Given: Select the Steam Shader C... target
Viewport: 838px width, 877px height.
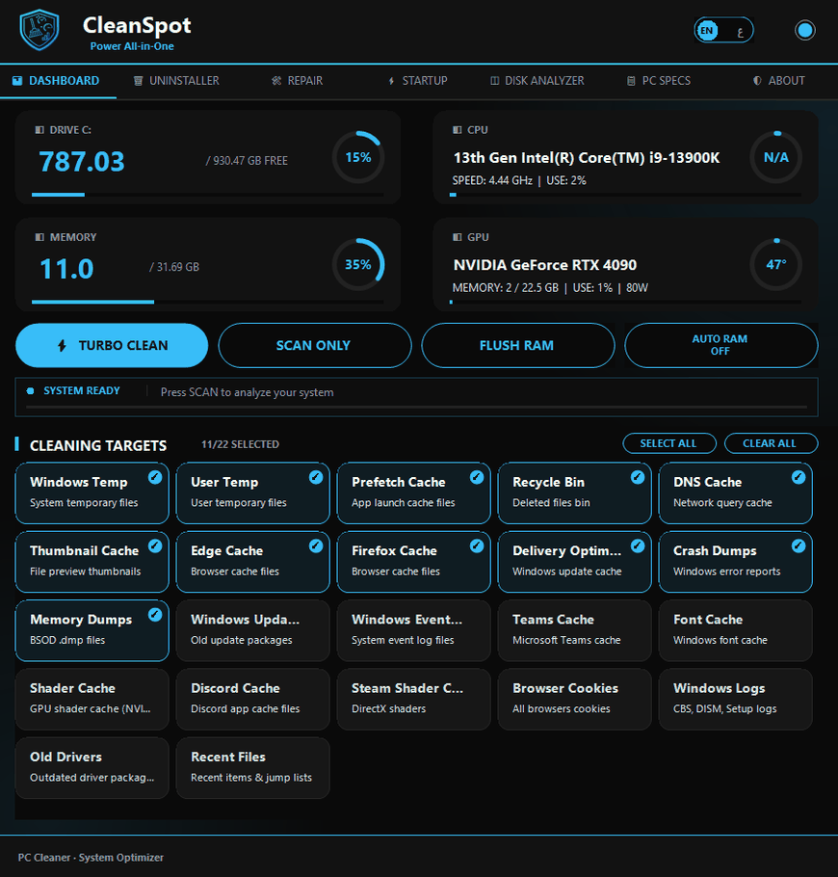Looking at the screenshot, I should tap(413, 699).
